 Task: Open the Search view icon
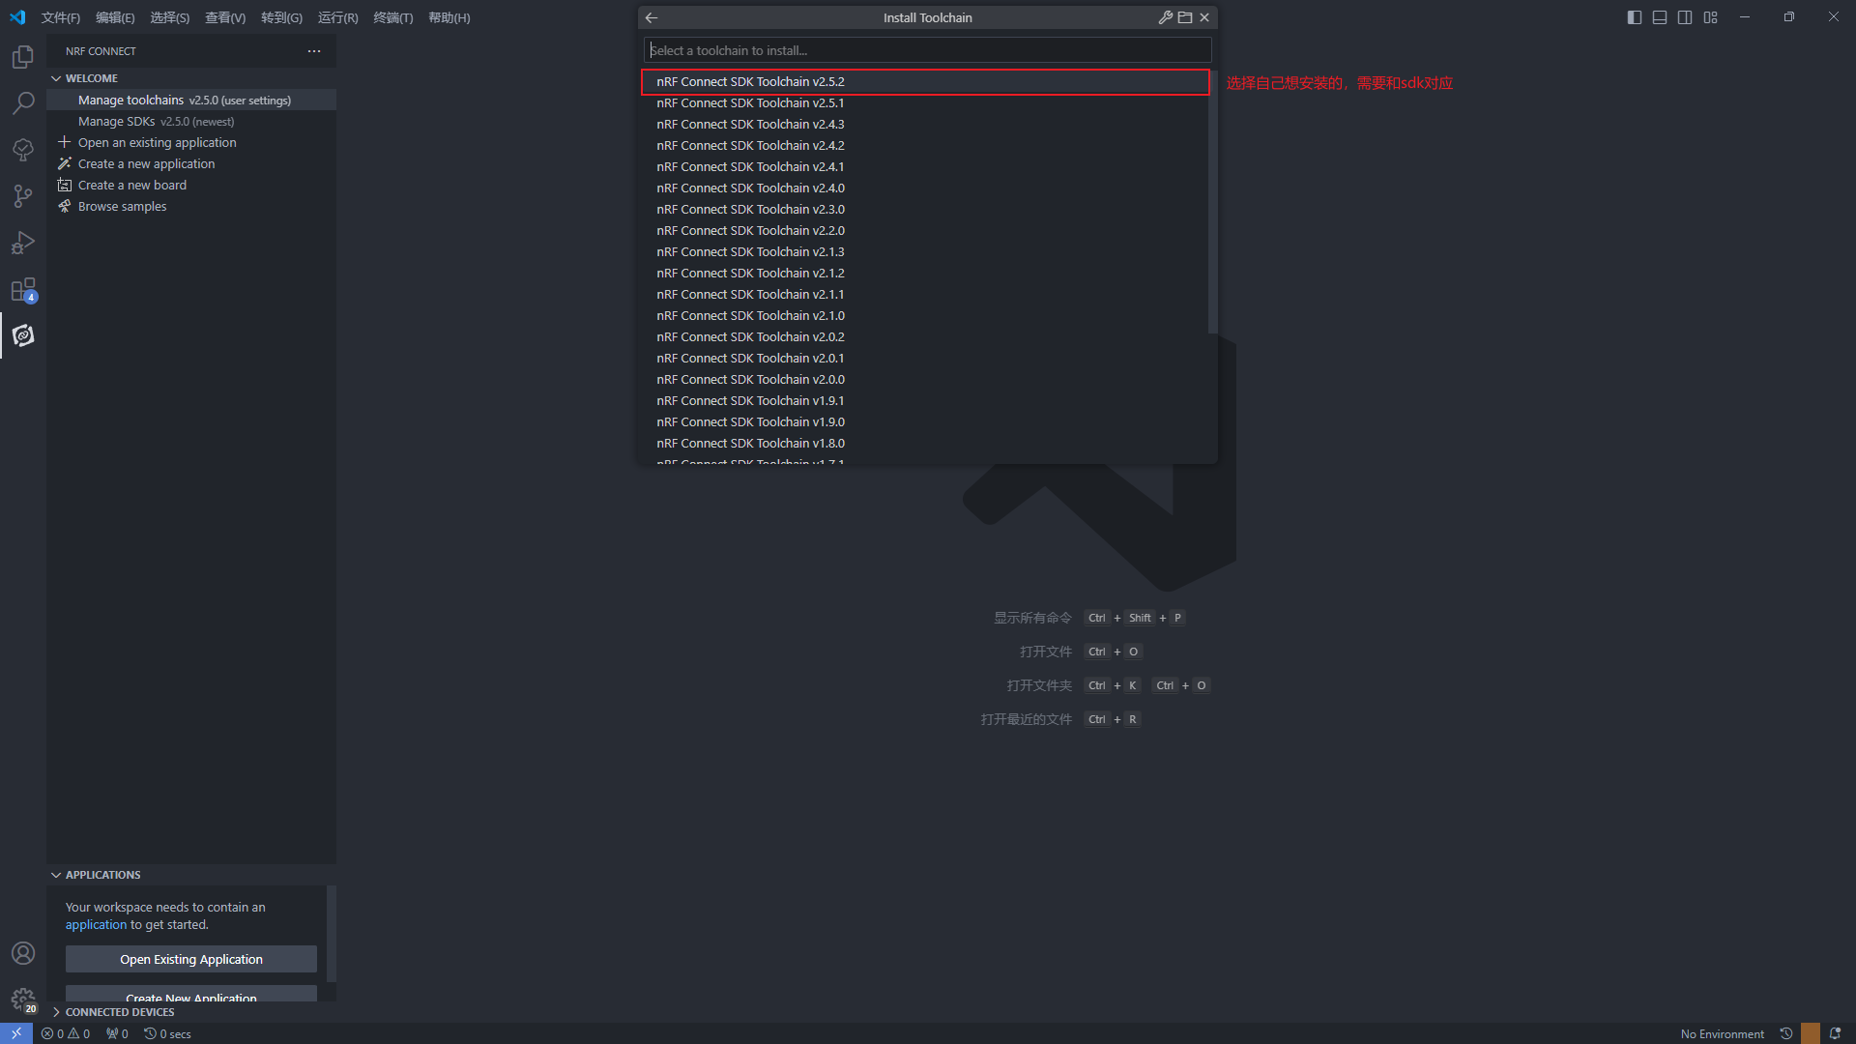click(x=23, y=103)
